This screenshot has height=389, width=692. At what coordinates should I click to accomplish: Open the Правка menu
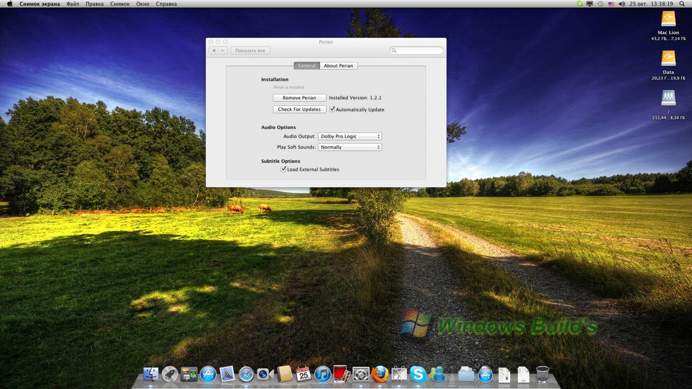click(x=94, y=4)
